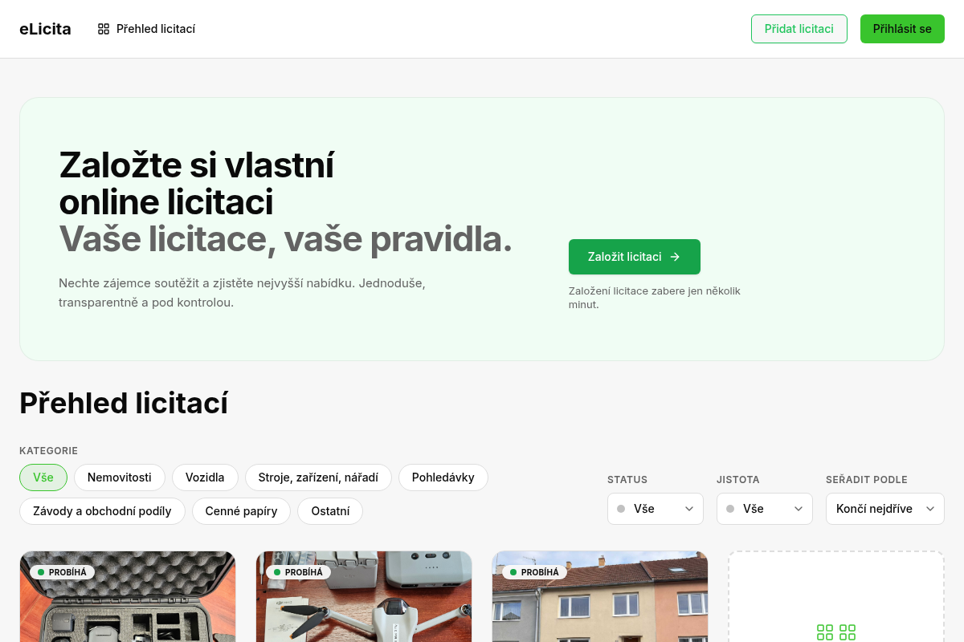
Task: Select the Vše category chip
Action: click(43, 477)
